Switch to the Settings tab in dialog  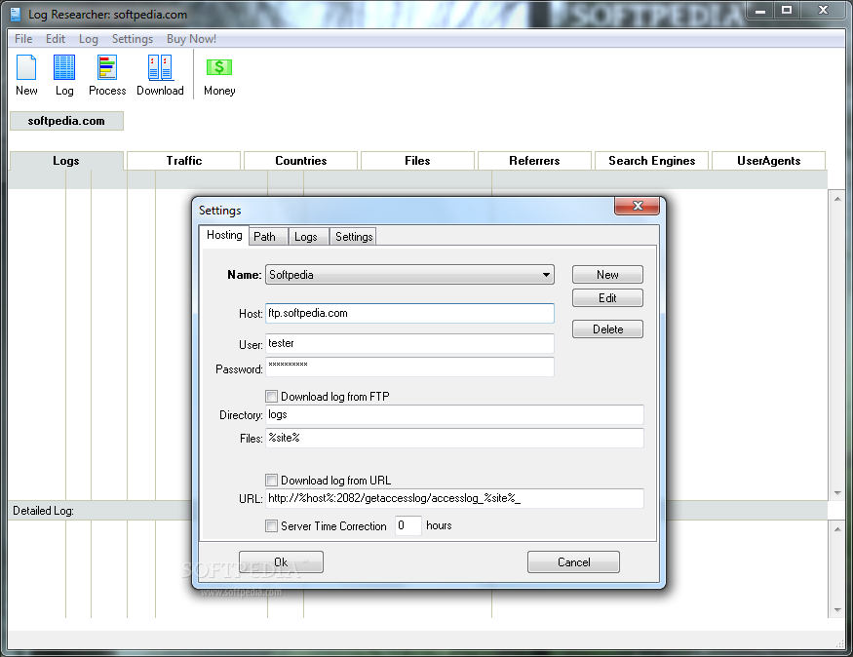coord(354,237)
